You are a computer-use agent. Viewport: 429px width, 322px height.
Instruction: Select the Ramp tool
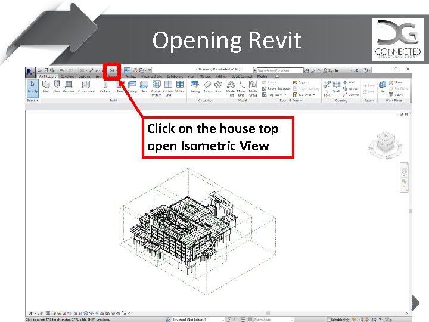[x=207, y=87]
